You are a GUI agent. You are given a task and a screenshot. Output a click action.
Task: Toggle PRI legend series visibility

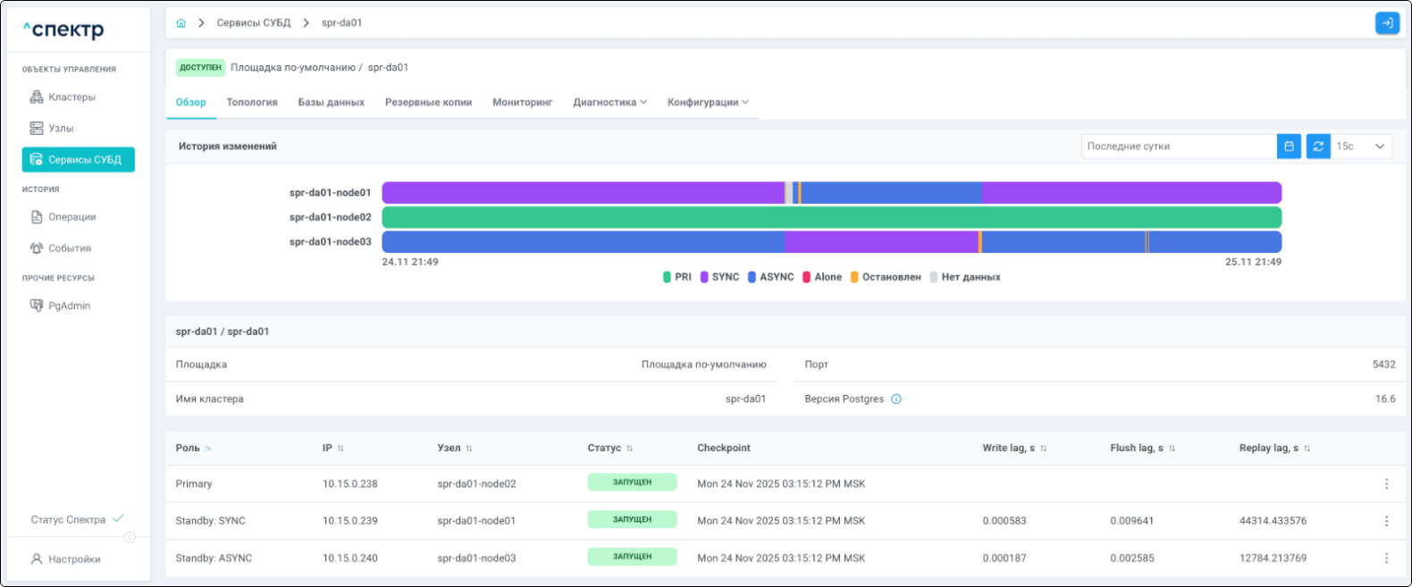pos(677,278)
